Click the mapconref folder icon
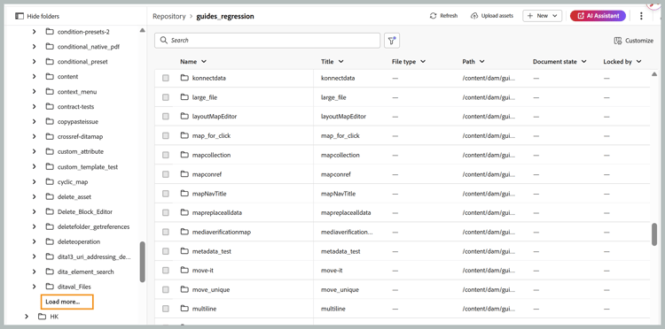The height and width of the screenshot is (329, 665). pos(184,174)
